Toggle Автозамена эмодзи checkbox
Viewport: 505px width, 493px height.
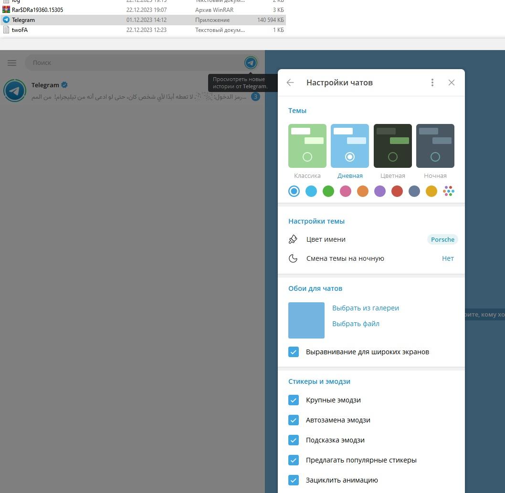(294, 420)
